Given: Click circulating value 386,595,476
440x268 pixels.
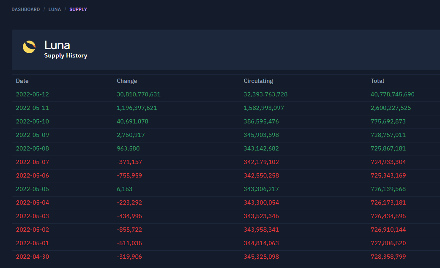Looking at the screenshot, I should [x=261, y=121].
